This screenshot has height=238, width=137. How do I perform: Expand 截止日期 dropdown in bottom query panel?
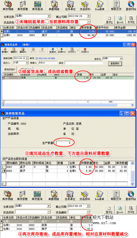click(88, 206)
